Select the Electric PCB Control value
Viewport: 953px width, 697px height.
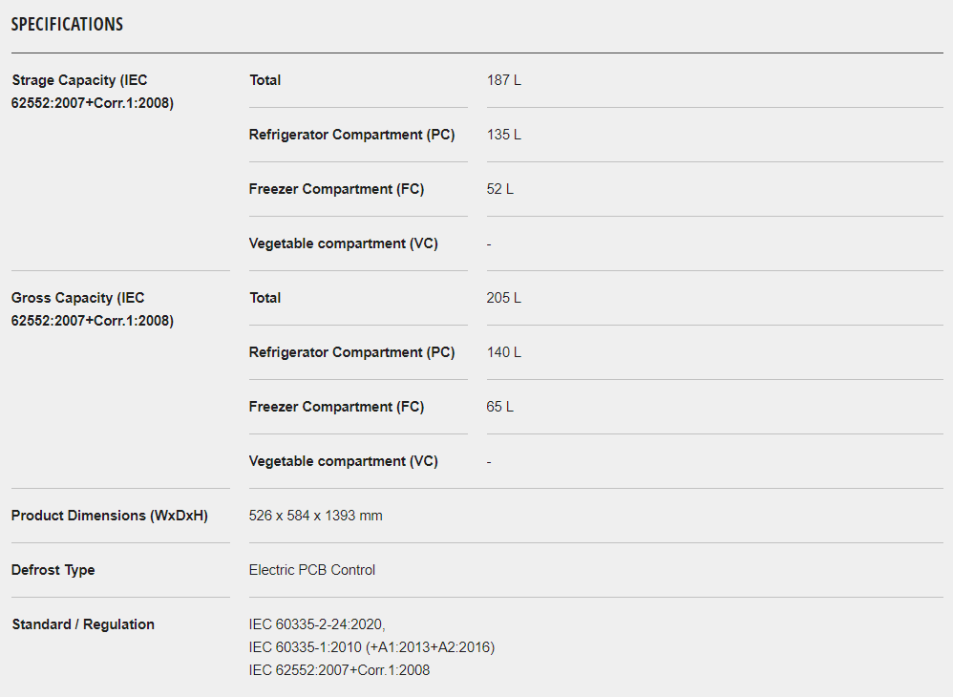point(311,570)
